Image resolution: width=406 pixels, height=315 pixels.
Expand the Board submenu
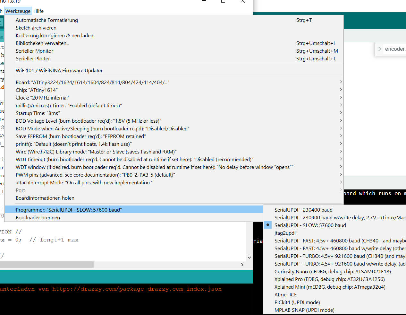(92, 82)
